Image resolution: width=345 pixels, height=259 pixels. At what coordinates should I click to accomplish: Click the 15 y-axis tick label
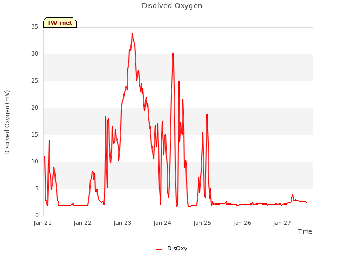point(34,135)
